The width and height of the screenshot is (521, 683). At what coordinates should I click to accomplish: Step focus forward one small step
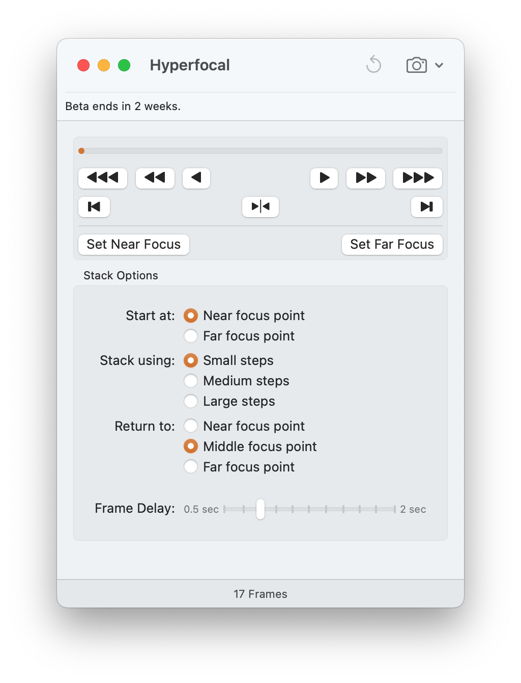coord(324,178)
